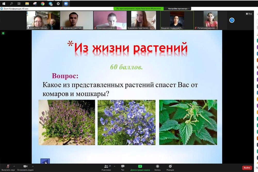This screenshot has height=172, width=258.
Task: Open Windows Start menu
Action: point(4,4)
